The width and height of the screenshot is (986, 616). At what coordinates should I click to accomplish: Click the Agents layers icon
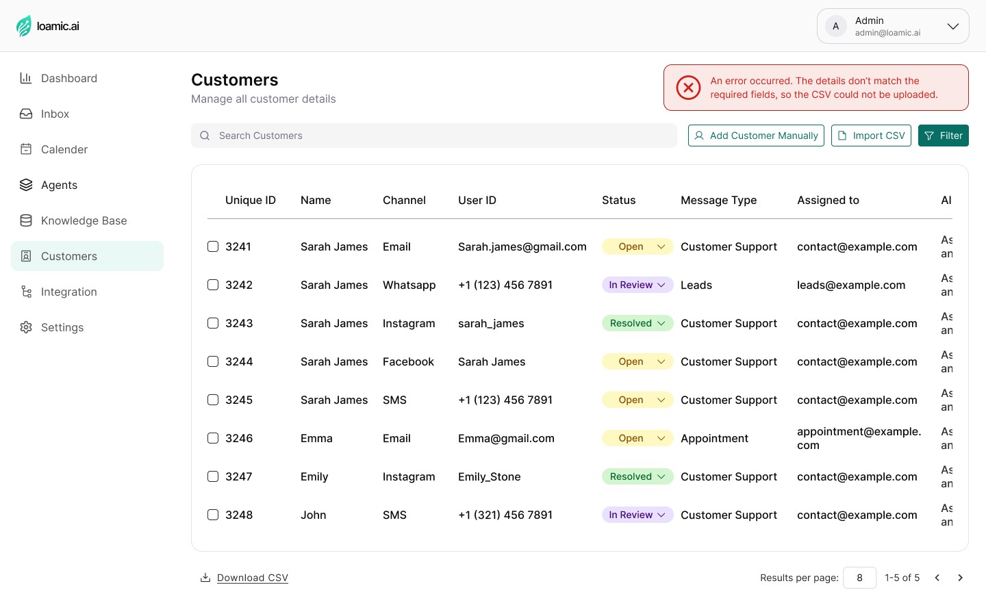coord(26,185)
